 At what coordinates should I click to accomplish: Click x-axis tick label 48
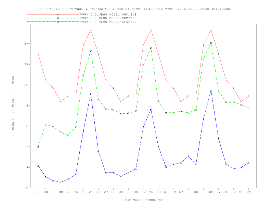coord(158,192)
